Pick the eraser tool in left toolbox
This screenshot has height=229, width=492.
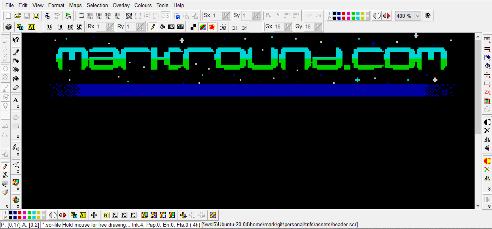click(x=16, y=88)
